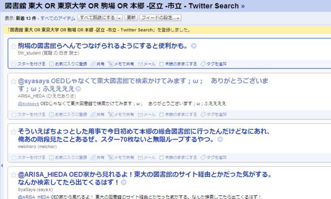Star the 駒場の図書館 item title
331x199 pixels.
(x=14, y=46)
